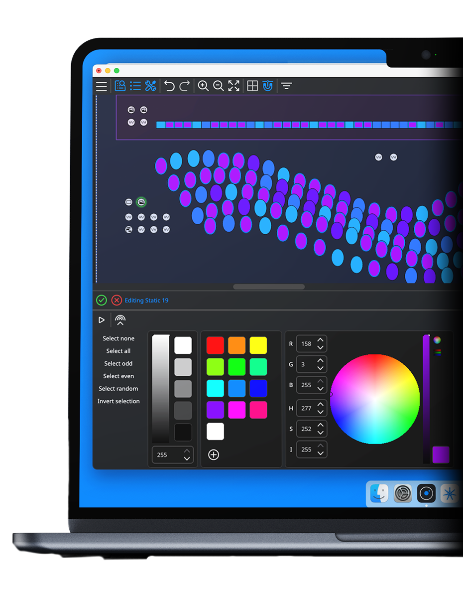Confirm editing with green checkmark

(102, 300)
